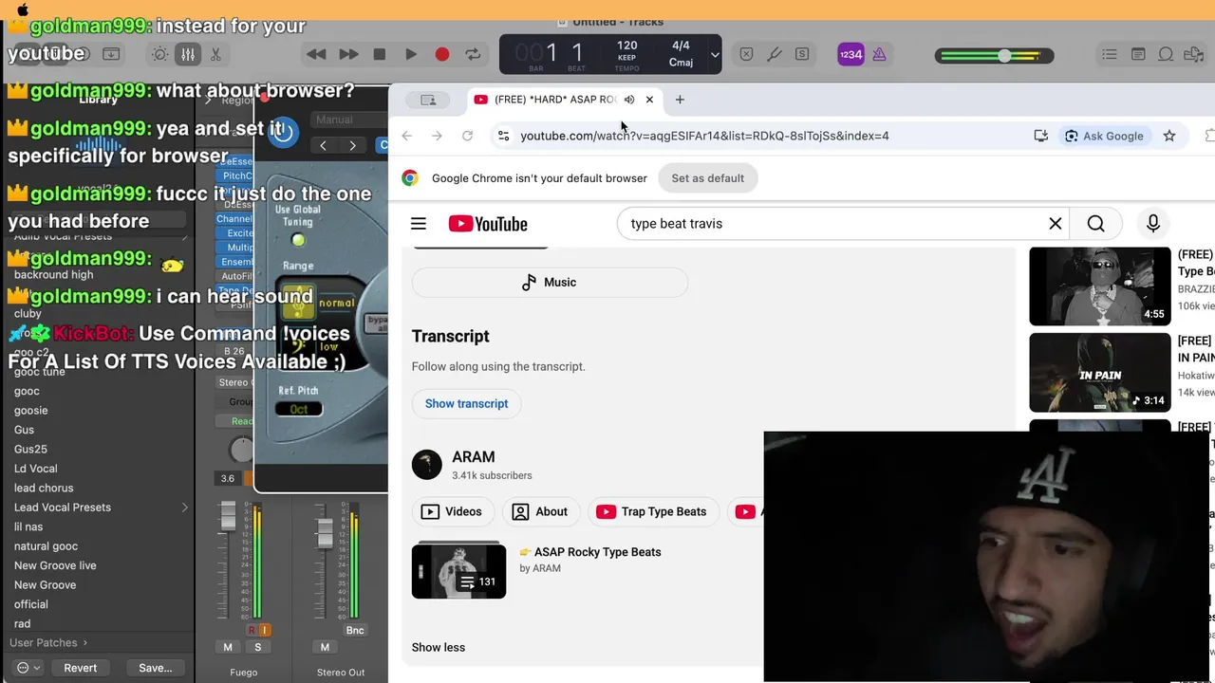Click the Ask Google button
Image resolution: width=1215 pixels, height=683 pixels.
point(1104,136)
